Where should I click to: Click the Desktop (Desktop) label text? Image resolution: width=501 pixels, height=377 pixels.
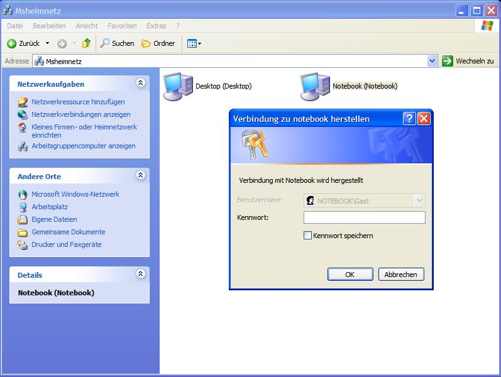point(224,86)
